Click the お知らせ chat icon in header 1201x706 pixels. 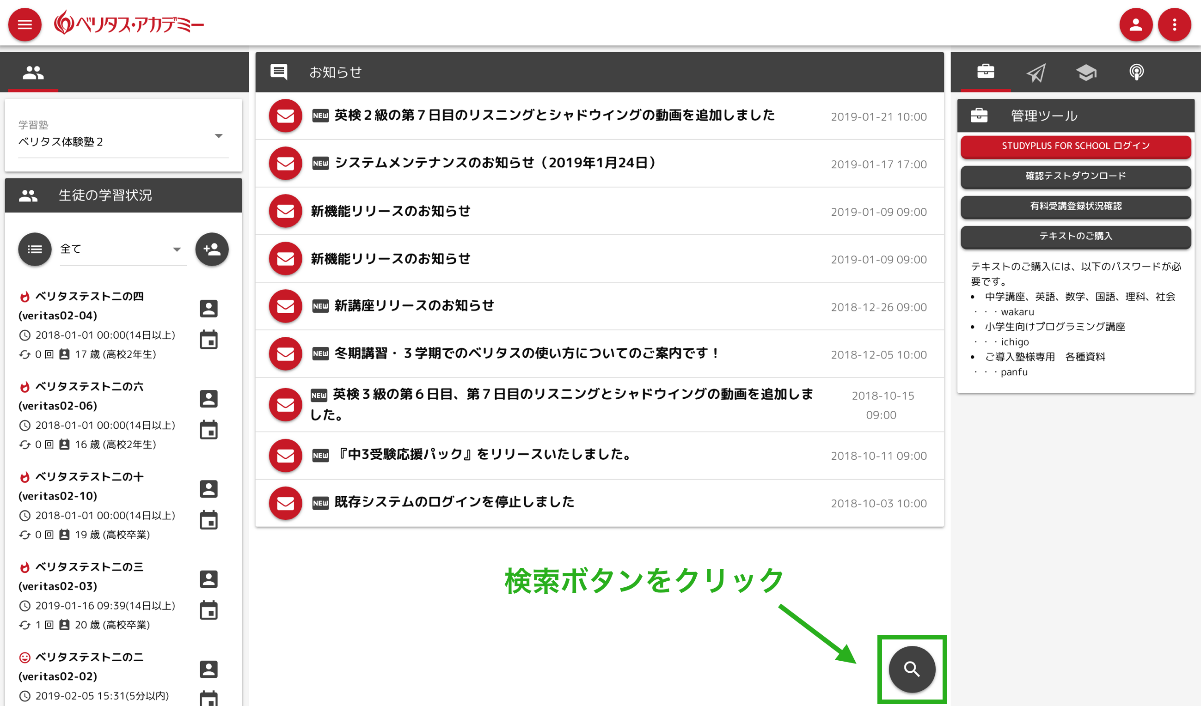pos(279,72)
